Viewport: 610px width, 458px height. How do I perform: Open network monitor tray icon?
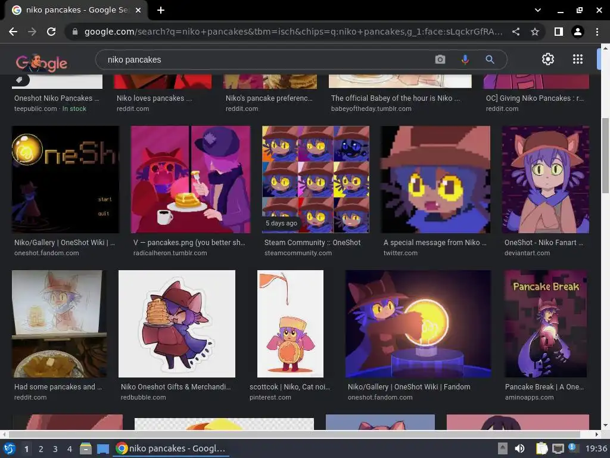558,448
